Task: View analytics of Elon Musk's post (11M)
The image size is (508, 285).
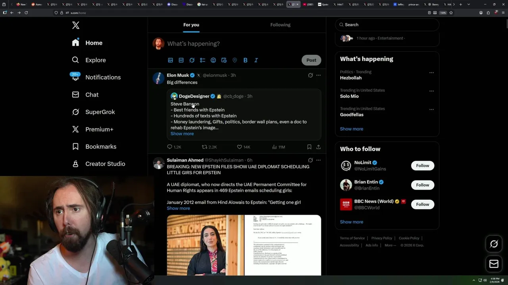Action: click(278, 147)
